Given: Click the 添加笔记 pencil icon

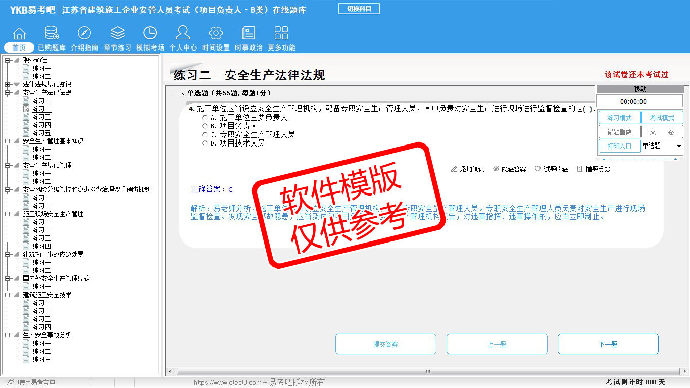Looking at the screenshot, I should point(454,169).
